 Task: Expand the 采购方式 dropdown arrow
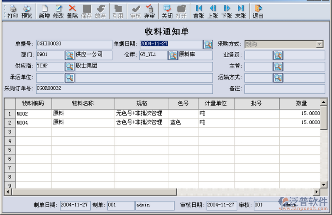click(319, 44)
